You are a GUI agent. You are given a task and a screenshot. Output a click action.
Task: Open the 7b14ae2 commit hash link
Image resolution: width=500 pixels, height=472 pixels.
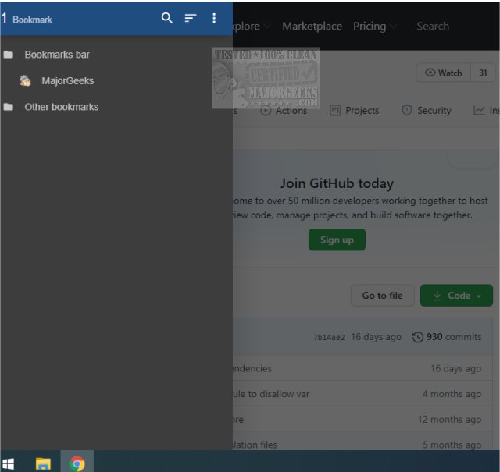click(329, 337)
